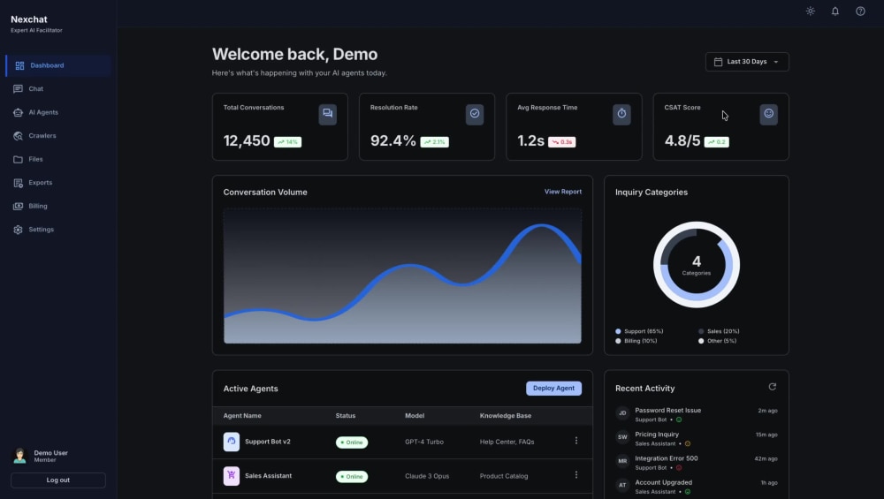This screenshot has height=499, width=884.
Task: Refresh the Recent Activity list
Action: pyautogui.click(x=773, y=387)
